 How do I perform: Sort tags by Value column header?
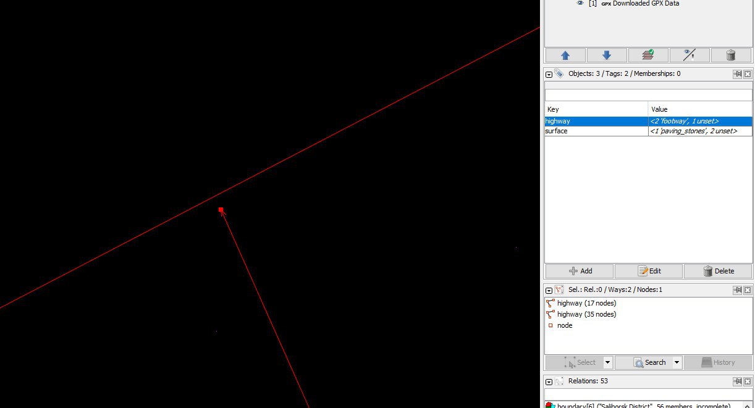(700, 109)
